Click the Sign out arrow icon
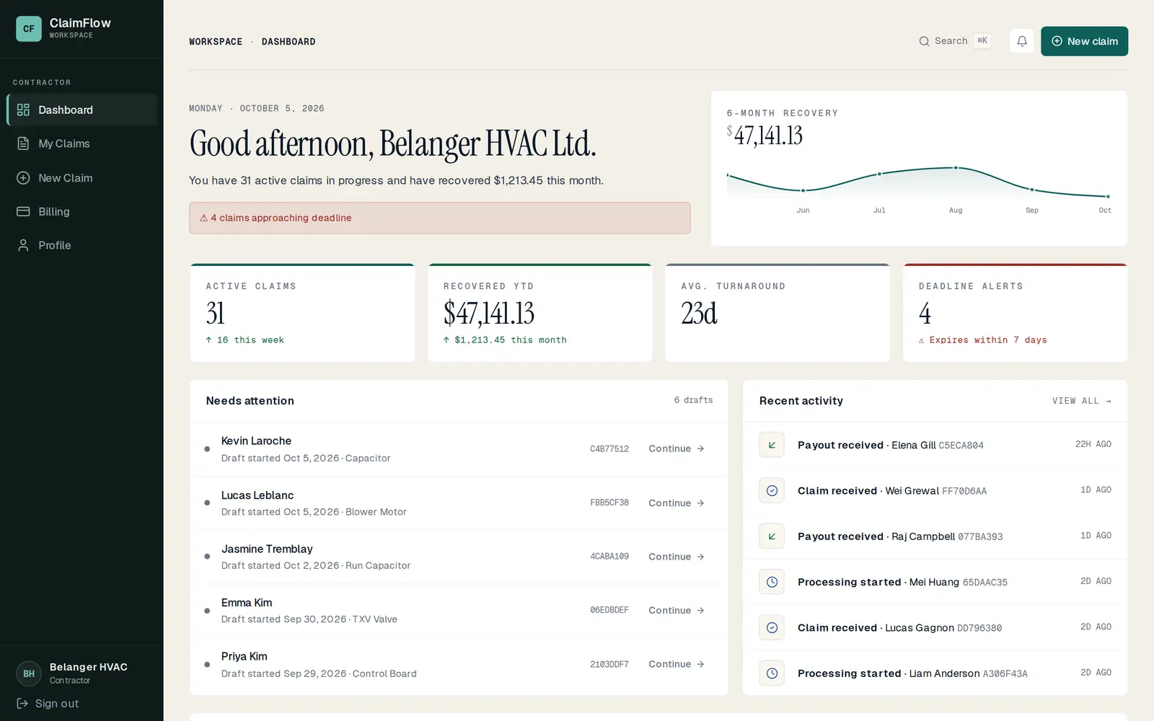 (22, 703)
